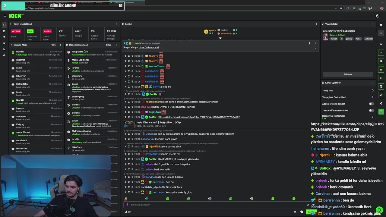Open options menu of Yayın bilgisi panel
This screenshot has height=217, width=386.
pyautogui.click(x=372, y=24)
